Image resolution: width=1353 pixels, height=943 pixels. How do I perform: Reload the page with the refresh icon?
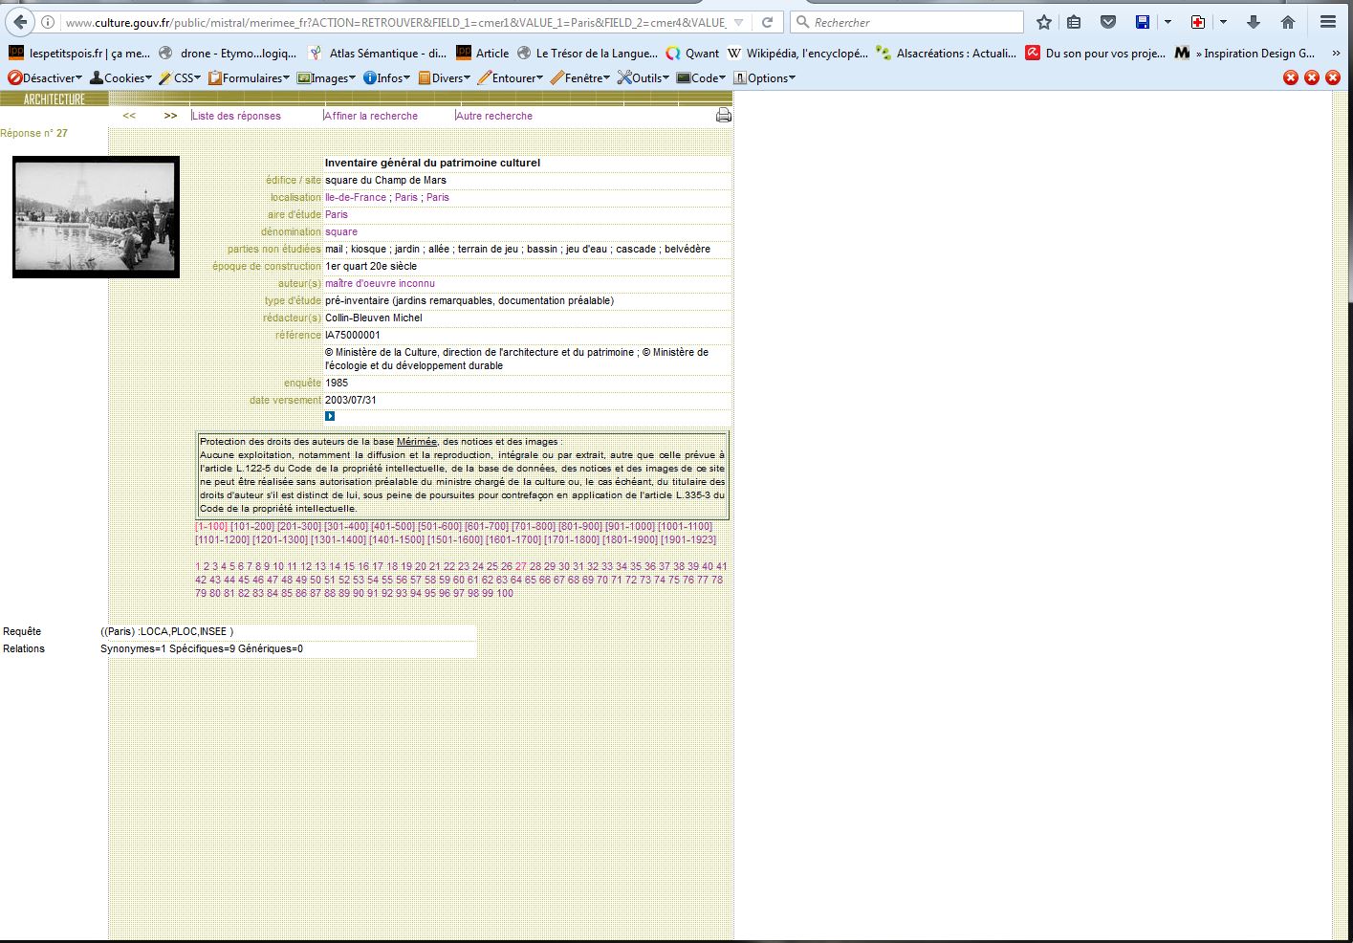click(x=767, y=22)
